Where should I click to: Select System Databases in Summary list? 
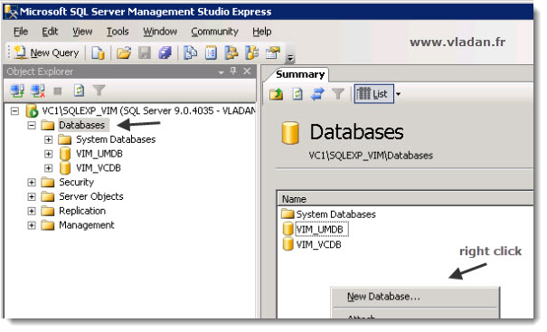(336, 214)
